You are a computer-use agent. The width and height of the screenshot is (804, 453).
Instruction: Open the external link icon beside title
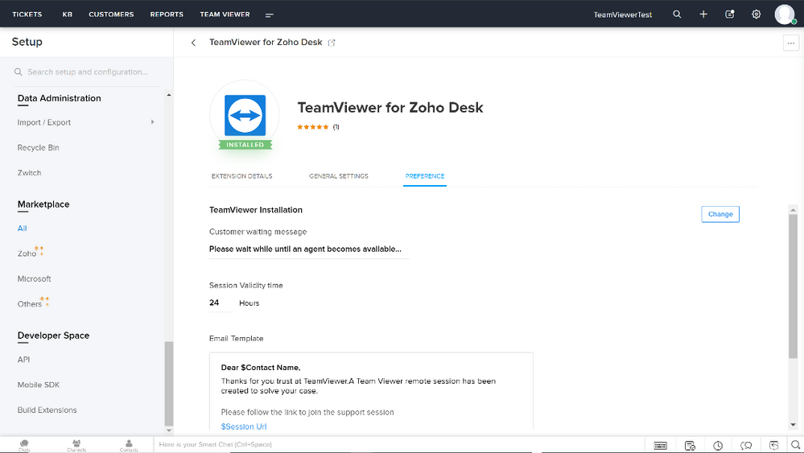click(332, 43)
